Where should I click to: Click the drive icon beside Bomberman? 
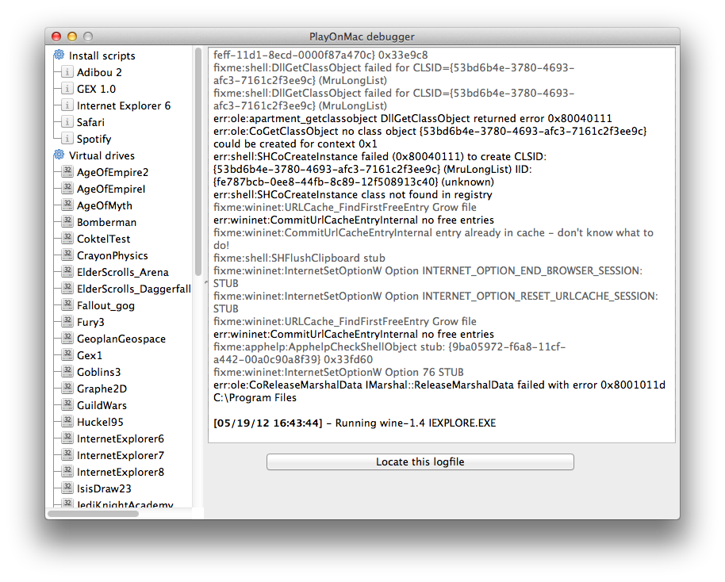(x=67, y=222)
